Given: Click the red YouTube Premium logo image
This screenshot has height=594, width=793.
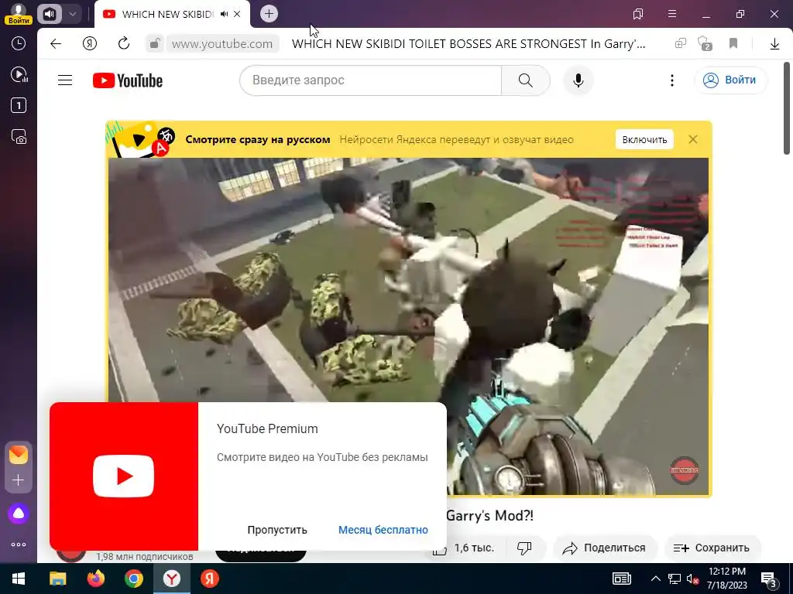Looking at the screenshot, I should tap(124, 476).
